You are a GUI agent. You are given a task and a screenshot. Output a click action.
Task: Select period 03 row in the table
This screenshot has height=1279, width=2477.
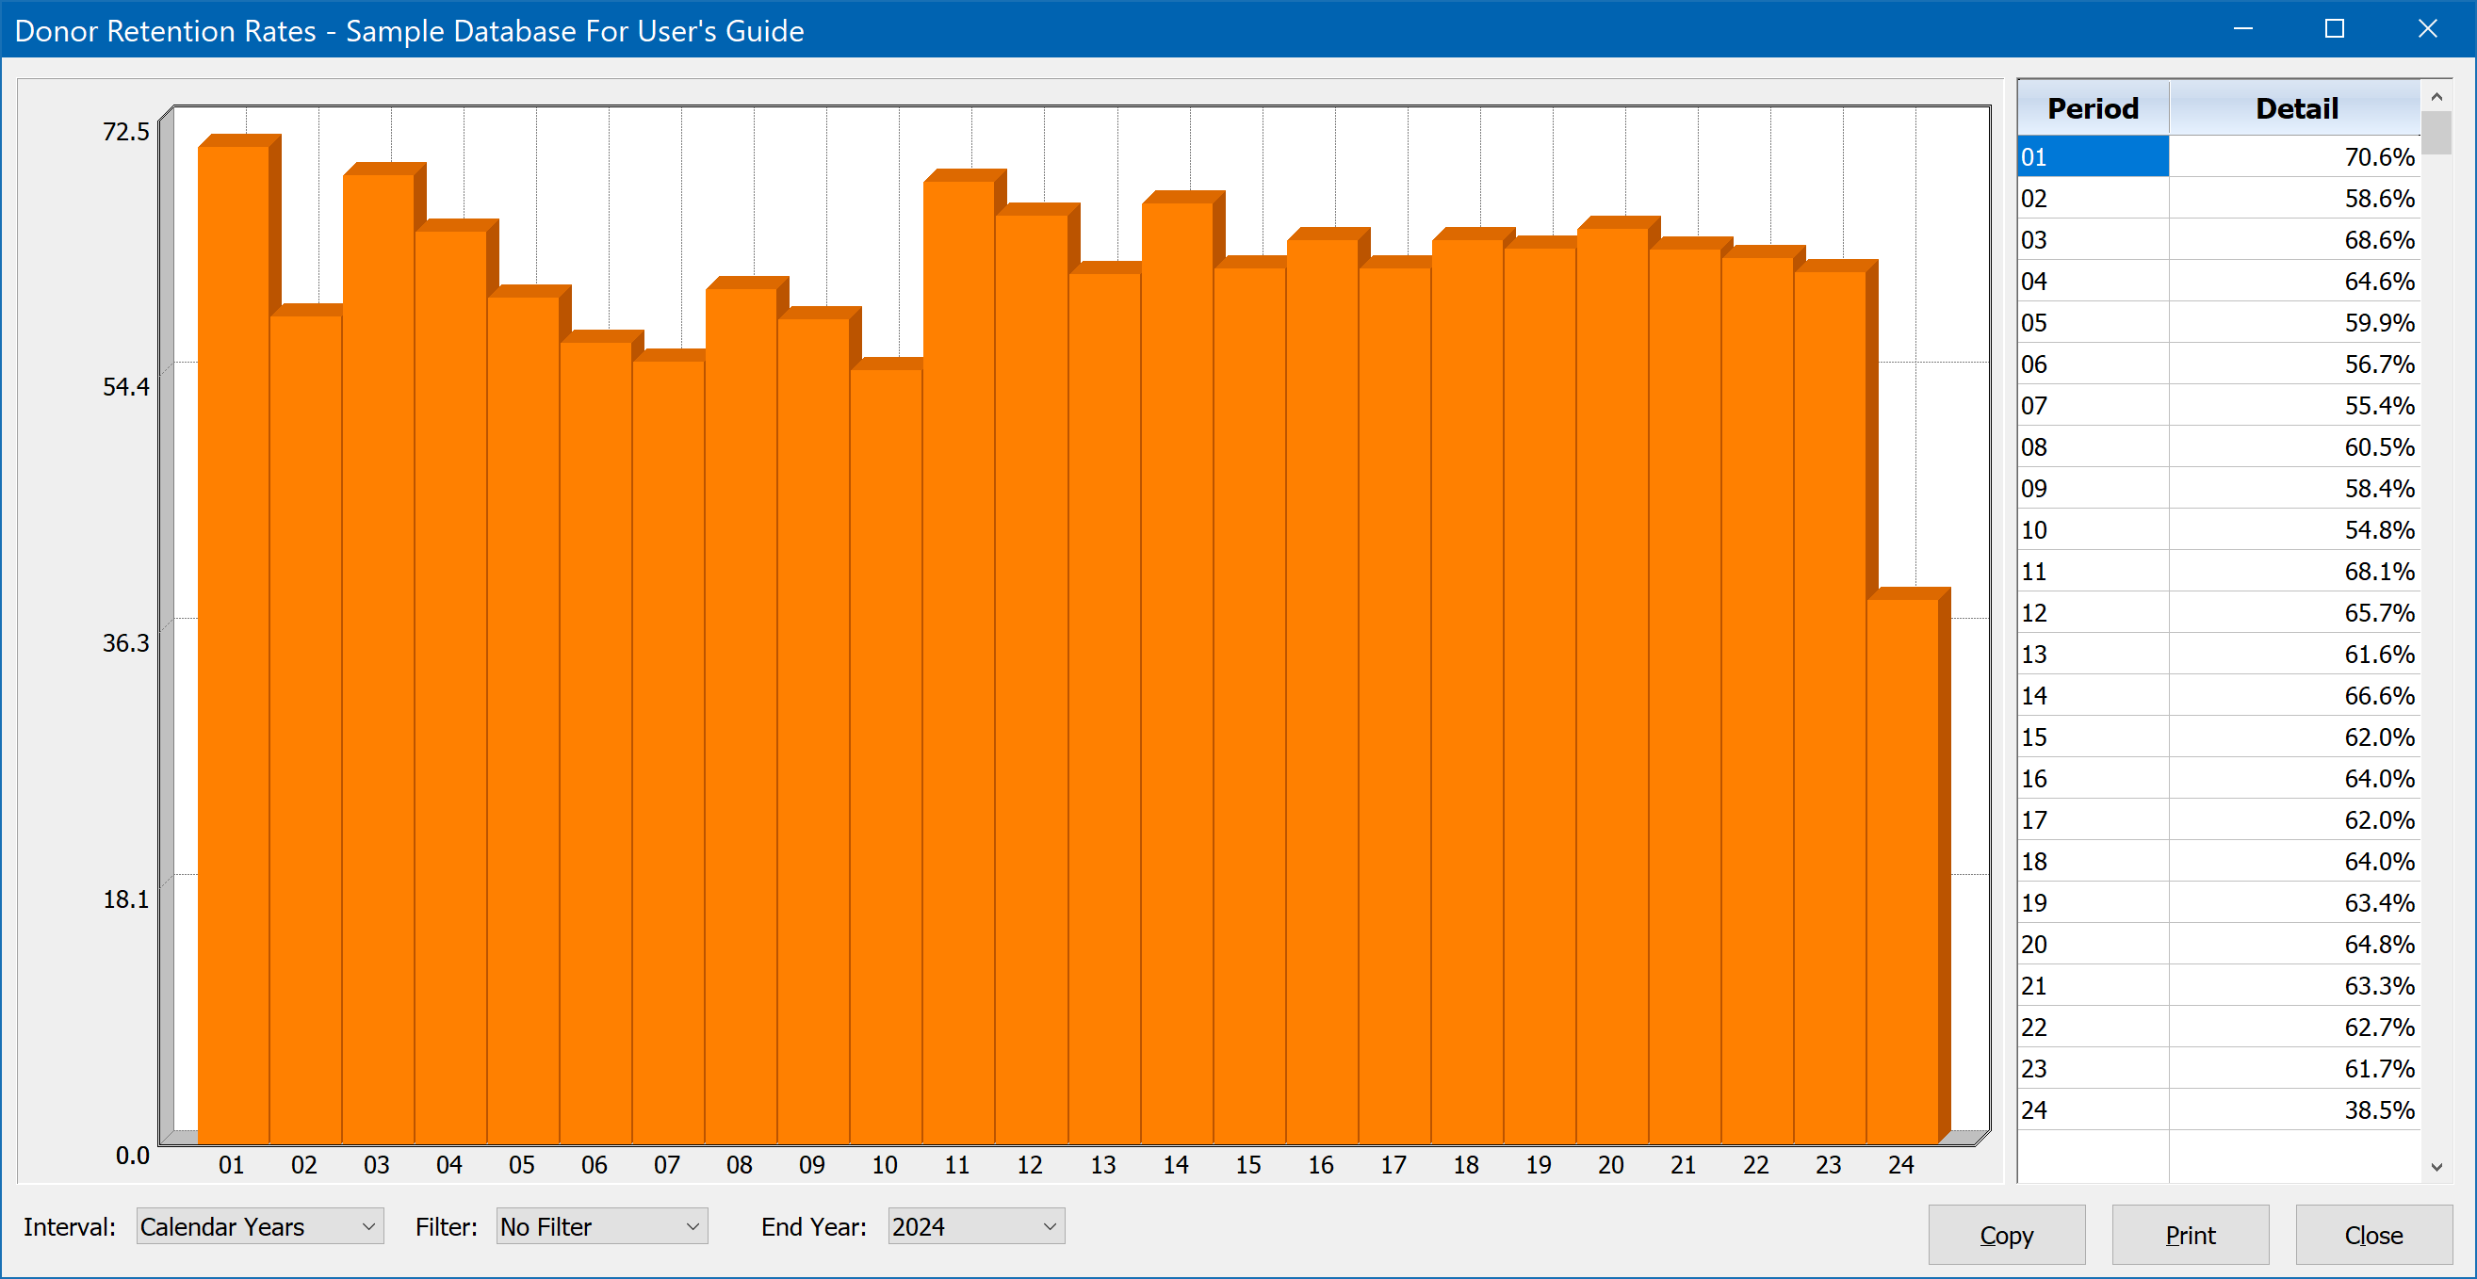click(2218, 239)
